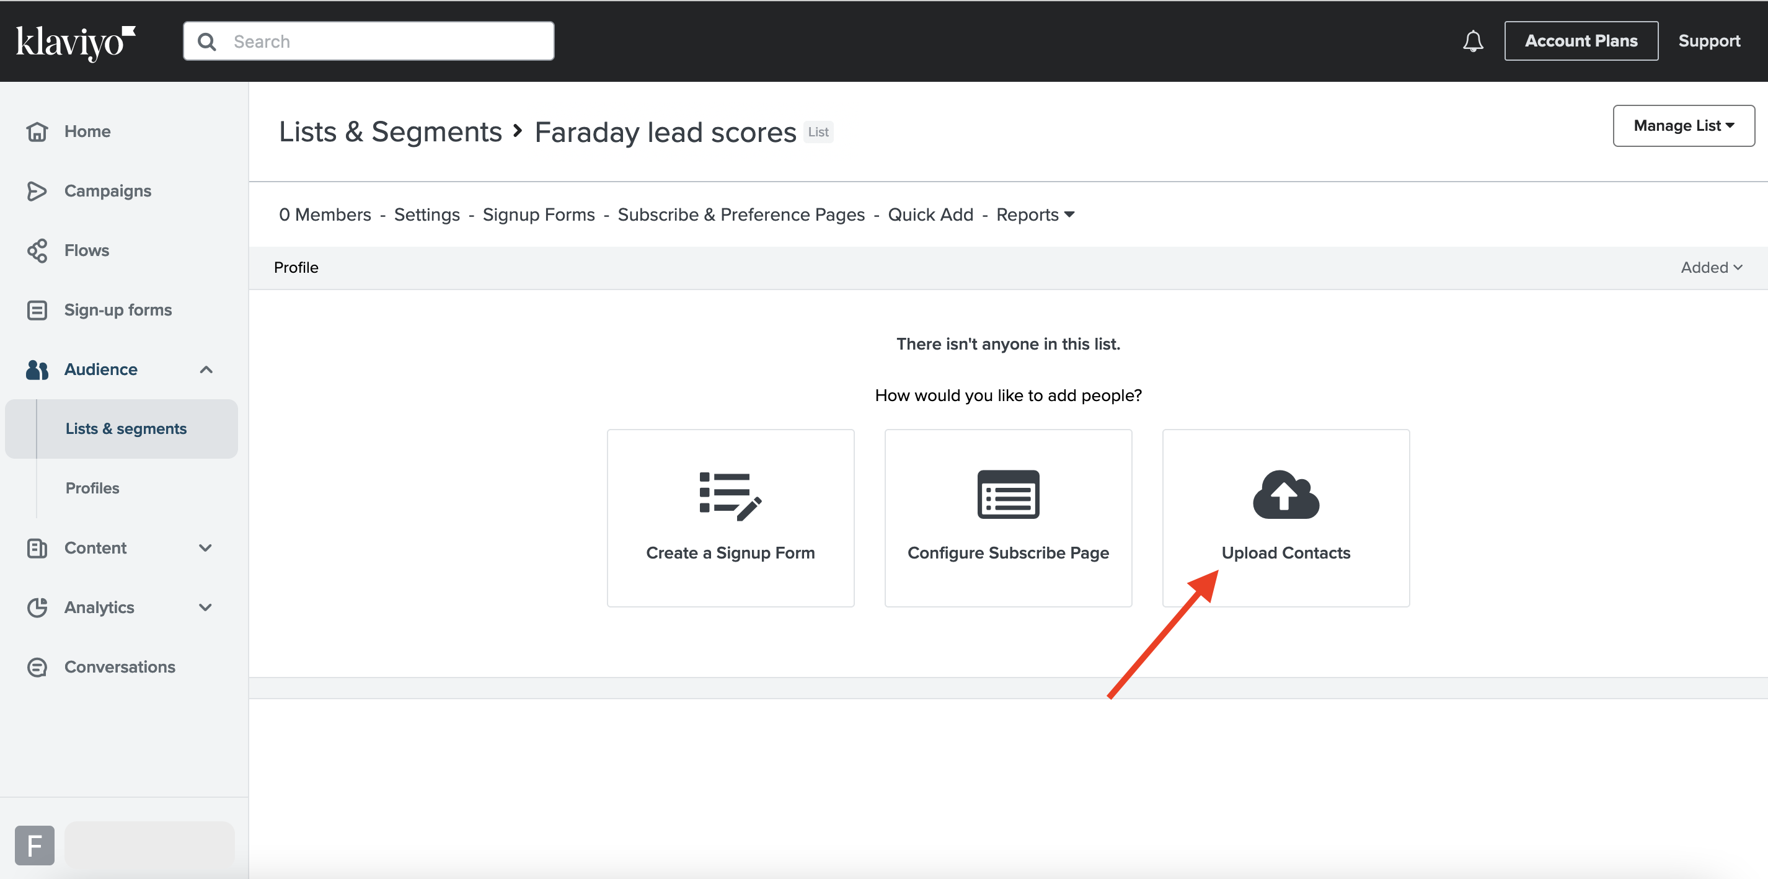Expand the Reports dropdown

1035,214
